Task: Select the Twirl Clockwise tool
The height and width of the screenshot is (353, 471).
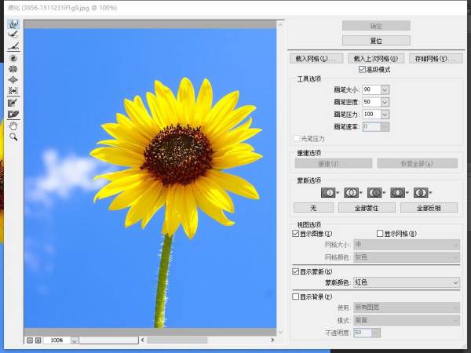Action: [13, 58]
